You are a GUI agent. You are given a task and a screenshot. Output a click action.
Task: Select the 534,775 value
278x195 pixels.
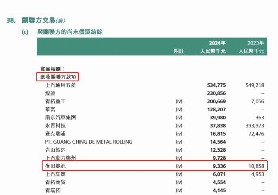[216, 85]
